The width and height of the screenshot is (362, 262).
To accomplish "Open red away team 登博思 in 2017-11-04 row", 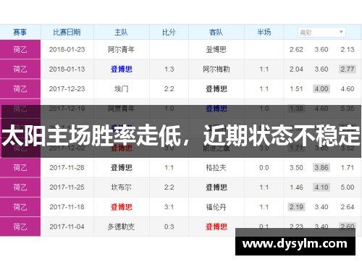I will [216, 227].
